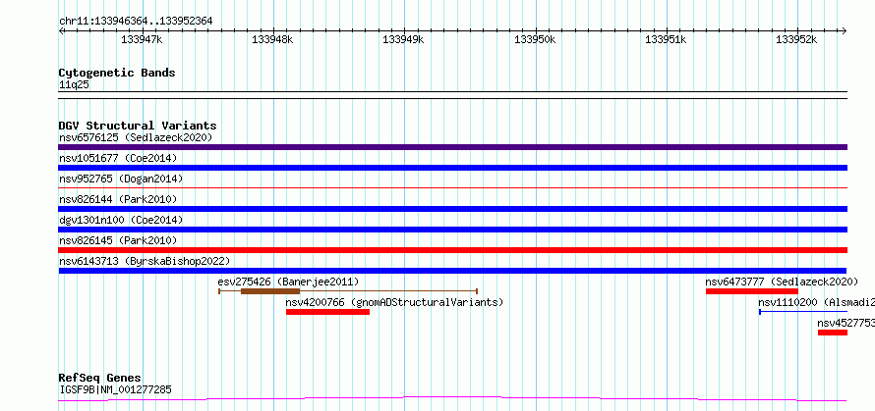Click the magenta IGSF9B gene line
Image resolution: width=875 pixels, height=411 pixels.
pyautogui.click(x=452, y=399)
